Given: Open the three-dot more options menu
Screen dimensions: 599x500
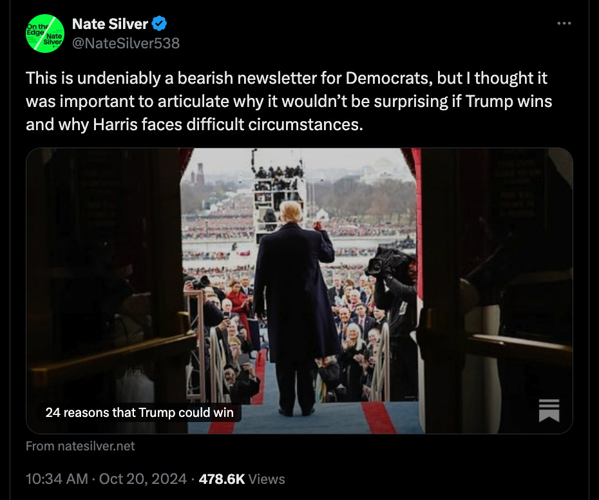Looking at the screenshot, I should pos(564,23).
